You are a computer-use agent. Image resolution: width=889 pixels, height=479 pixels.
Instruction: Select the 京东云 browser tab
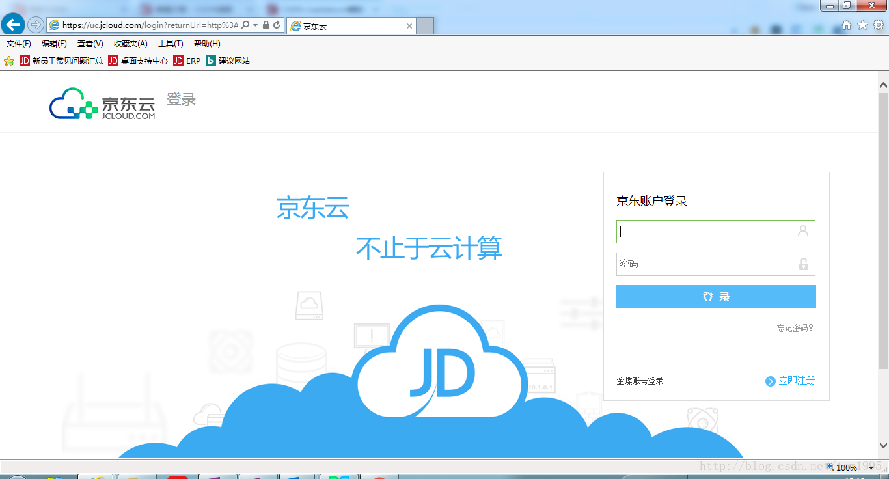click(350, 26)
